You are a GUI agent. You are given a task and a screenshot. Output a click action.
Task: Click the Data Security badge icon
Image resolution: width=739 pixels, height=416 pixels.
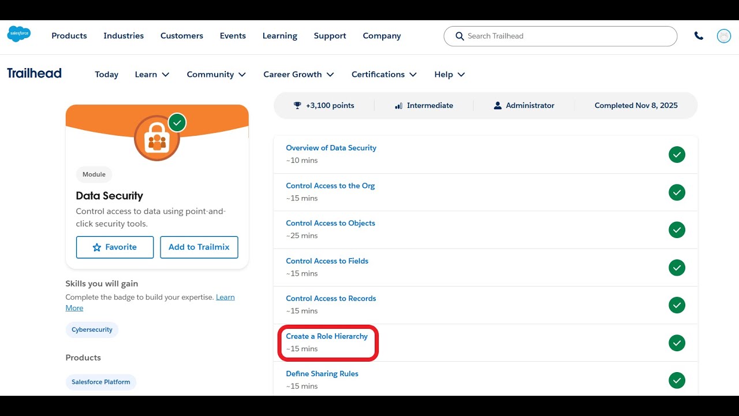click(x=156, y=138)
